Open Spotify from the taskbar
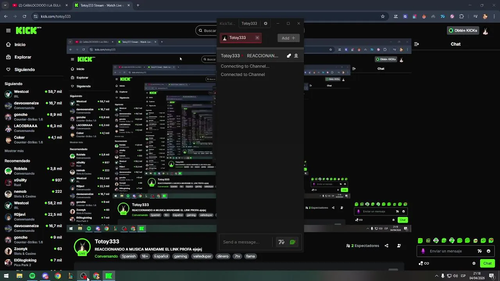This screenshot has width=500, height=281. pos(32,276)
